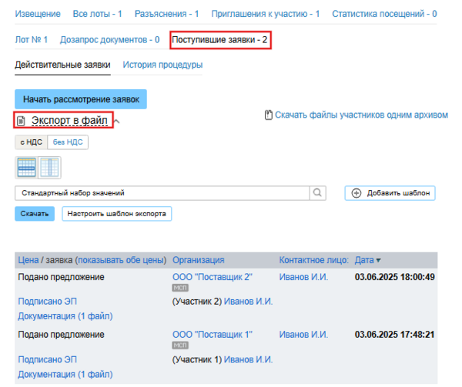This screenshot has height=387, width=462.
Task: Click МСП badge under ООО "Поставщик 1"
Action: click(179, 345)
